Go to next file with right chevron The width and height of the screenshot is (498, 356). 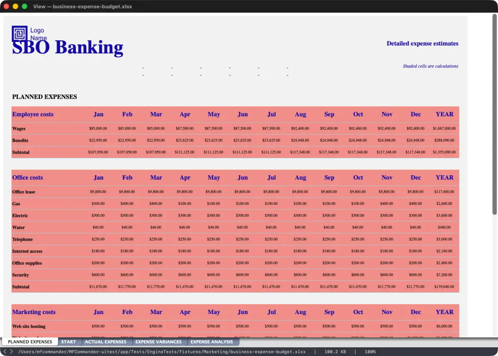11,352
